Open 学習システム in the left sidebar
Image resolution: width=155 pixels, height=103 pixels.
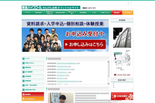coord(33,63)
